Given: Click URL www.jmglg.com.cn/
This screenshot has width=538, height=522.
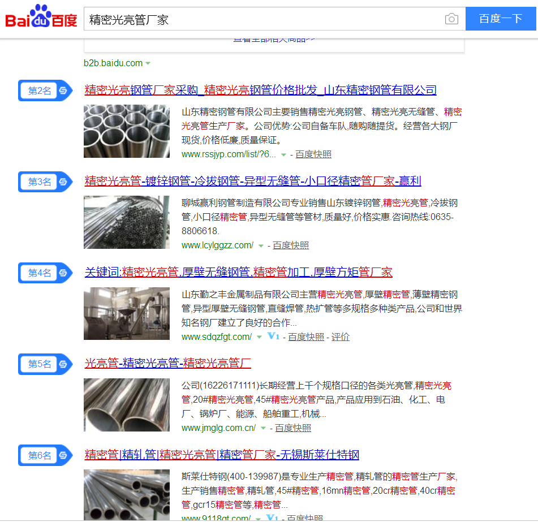Looking at the screenshot, I should [x=218, y=428].
